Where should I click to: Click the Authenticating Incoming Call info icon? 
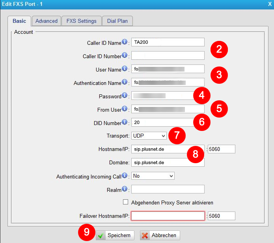click(125, 176)
